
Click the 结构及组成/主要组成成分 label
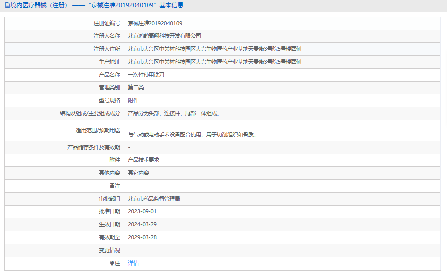click(90, 113)
